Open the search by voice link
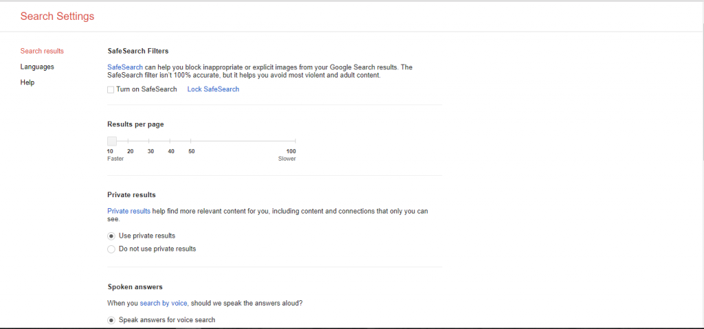This screenshot has height=329, width=704. (164, 304)
